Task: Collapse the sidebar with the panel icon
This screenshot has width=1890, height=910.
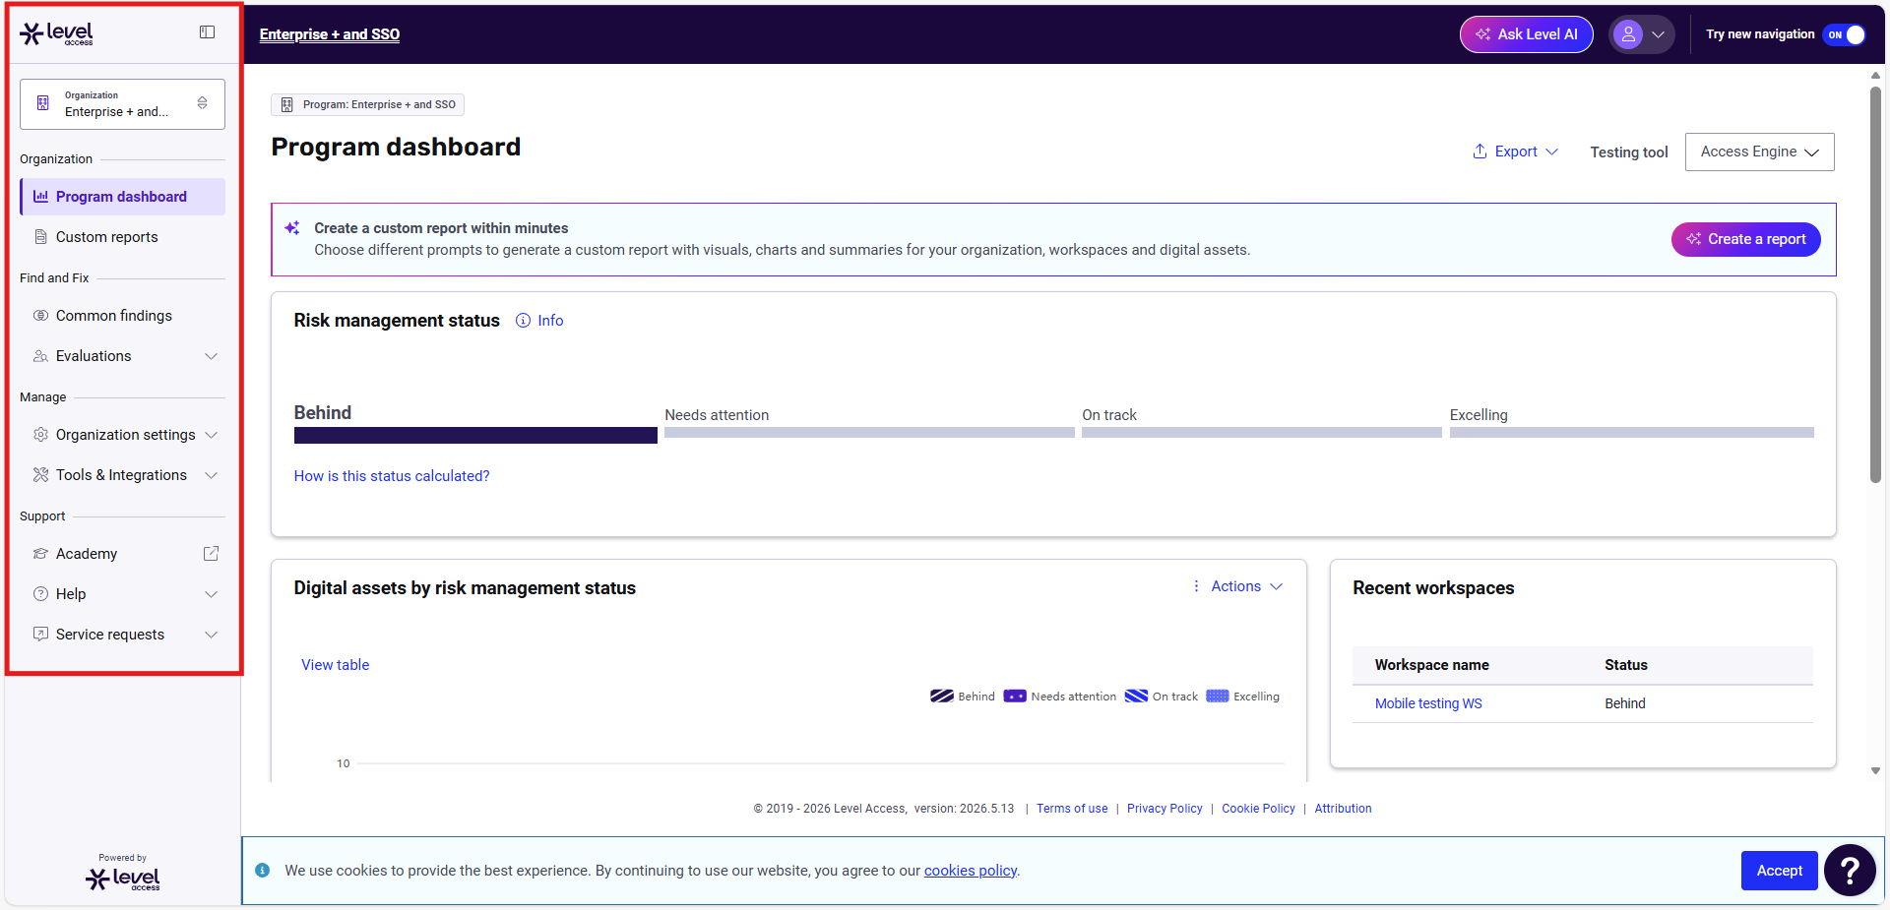Action: pos(207,32)
